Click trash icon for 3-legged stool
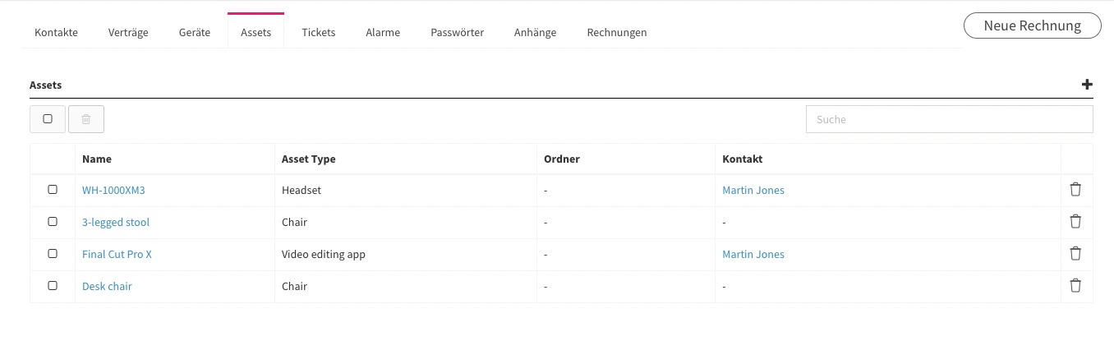Image resolution: width=1114 pixels, height=341 pixels. click(1075, 222)
